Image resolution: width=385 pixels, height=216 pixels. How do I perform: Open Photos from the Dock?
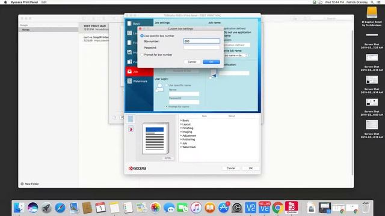pyautogui.click(x=155, y=208)
